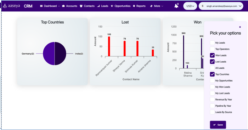
Task: Enable the My Leads checkbox
Action: 212,43
